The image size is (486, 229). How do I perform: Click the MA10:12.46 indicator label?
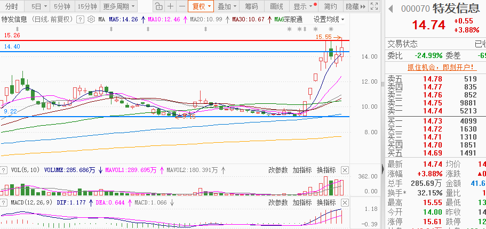tap(164, 20)
